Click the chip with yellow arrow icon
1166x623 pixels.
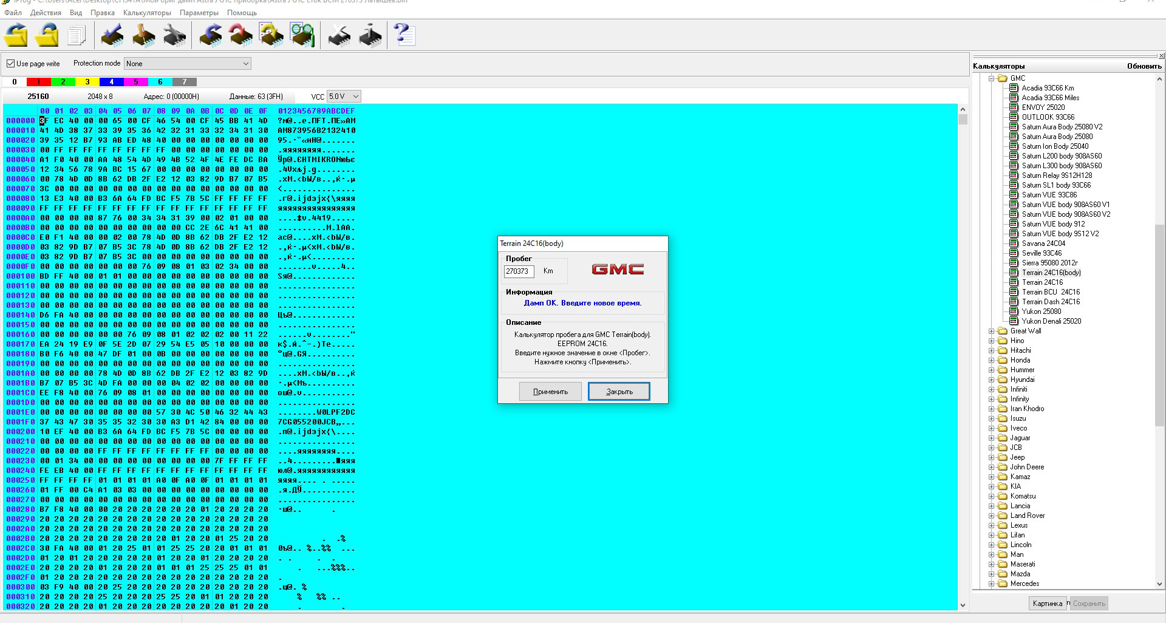click(271, 35)
